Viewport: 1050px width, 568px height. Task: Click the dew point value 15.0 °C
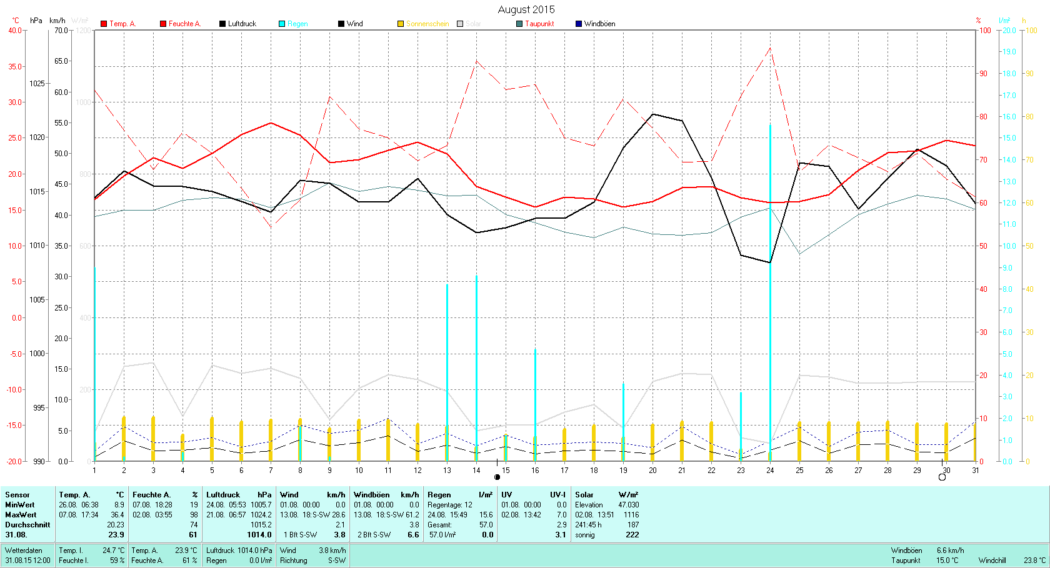(947, 561)
